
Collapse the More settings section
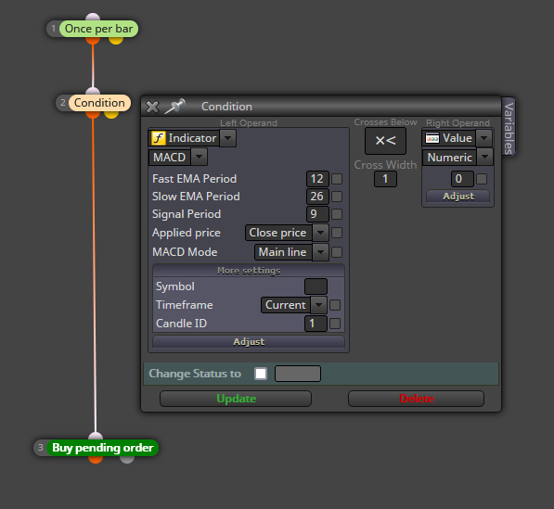tap(249, 271)
